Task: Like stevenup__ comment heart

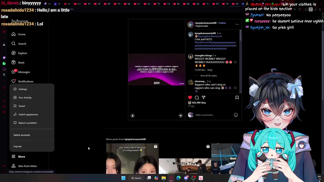Action: 235,88
